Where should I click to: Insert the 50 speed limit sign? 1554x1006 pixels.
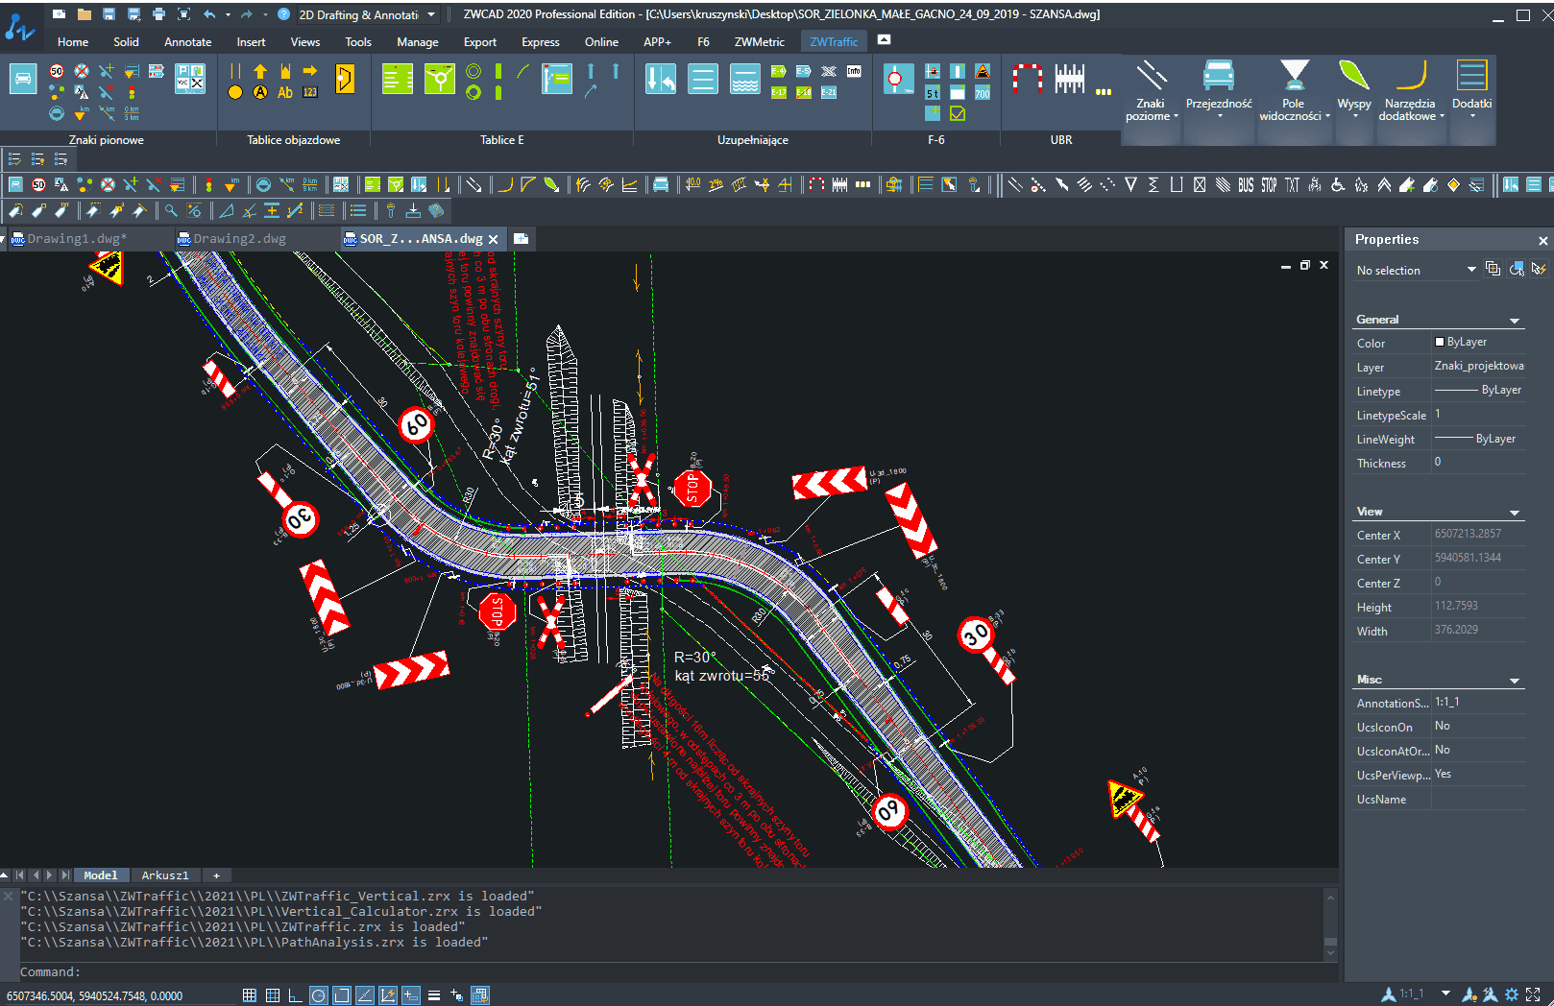(57, 71)
